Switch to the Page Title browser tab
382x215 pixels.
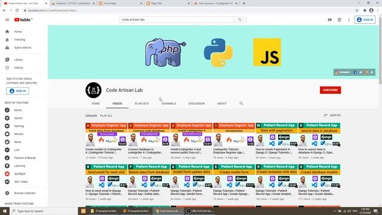point(167,4)
